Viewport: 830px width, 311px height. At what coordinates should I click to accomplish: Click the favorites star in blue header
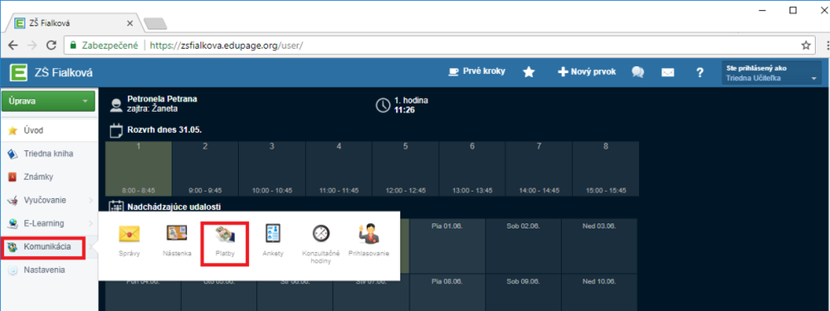pyautogui.click(x=528, y=72)
